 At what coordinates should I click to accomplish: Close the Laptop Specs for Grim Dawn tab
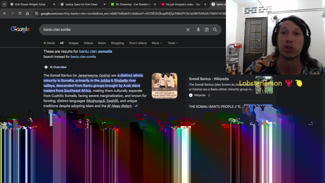(104, 4)
